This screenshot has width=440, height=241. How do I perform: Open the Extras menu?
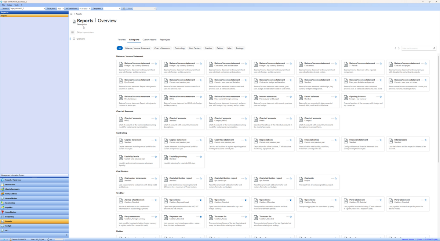click(10, 5)
